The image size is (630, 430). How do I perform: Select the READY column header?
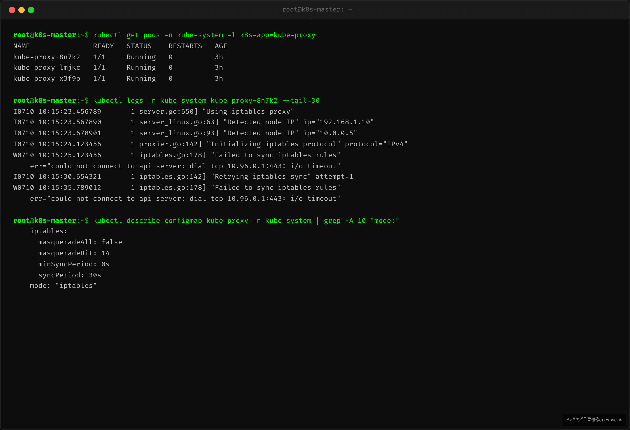[103, 46]
